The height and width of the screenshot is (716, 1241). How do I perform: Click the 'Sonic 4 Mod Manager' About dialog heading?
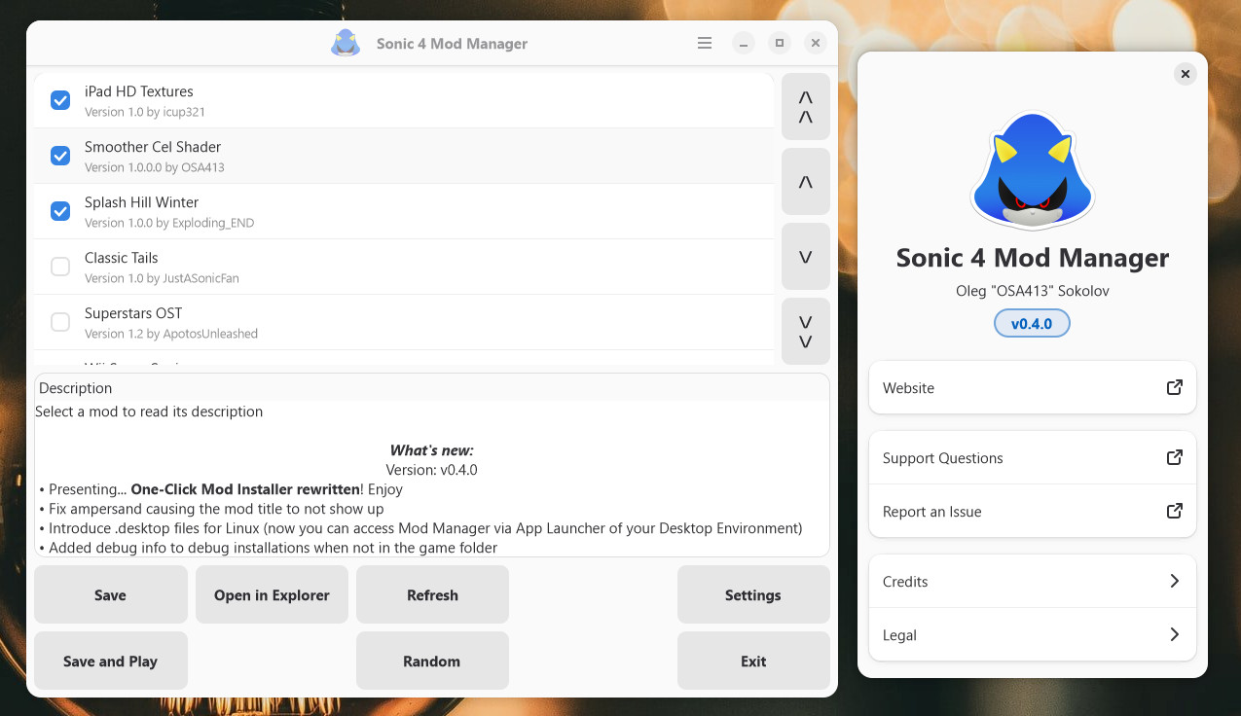coord(1032,258)
